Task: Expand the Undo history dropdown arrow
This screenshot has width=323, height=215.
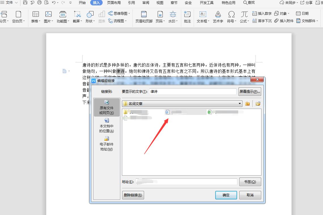Action: [x=58, y=3]
